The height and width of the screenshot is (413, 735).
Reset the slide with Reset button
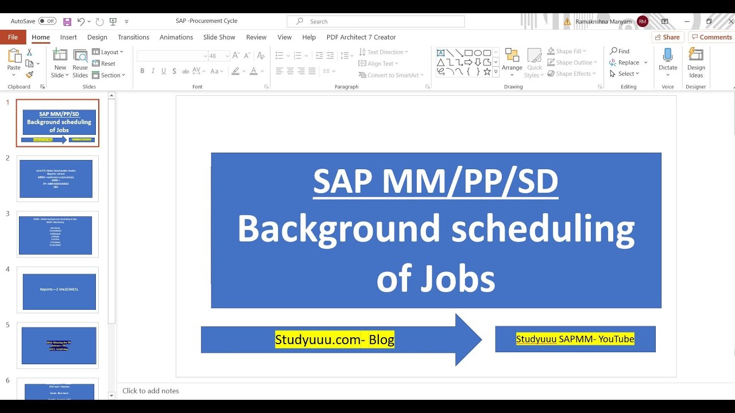(x=104, y=64)
